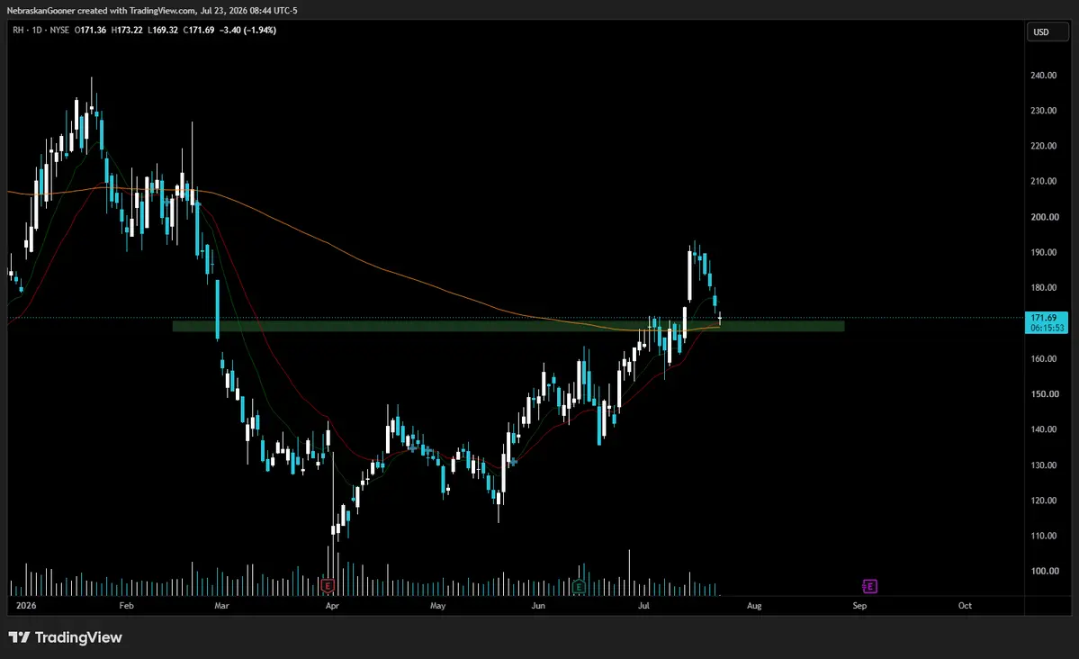Click the 150.00 price axis label
Screen dimensions: 1079x659
click(1043, 394)
